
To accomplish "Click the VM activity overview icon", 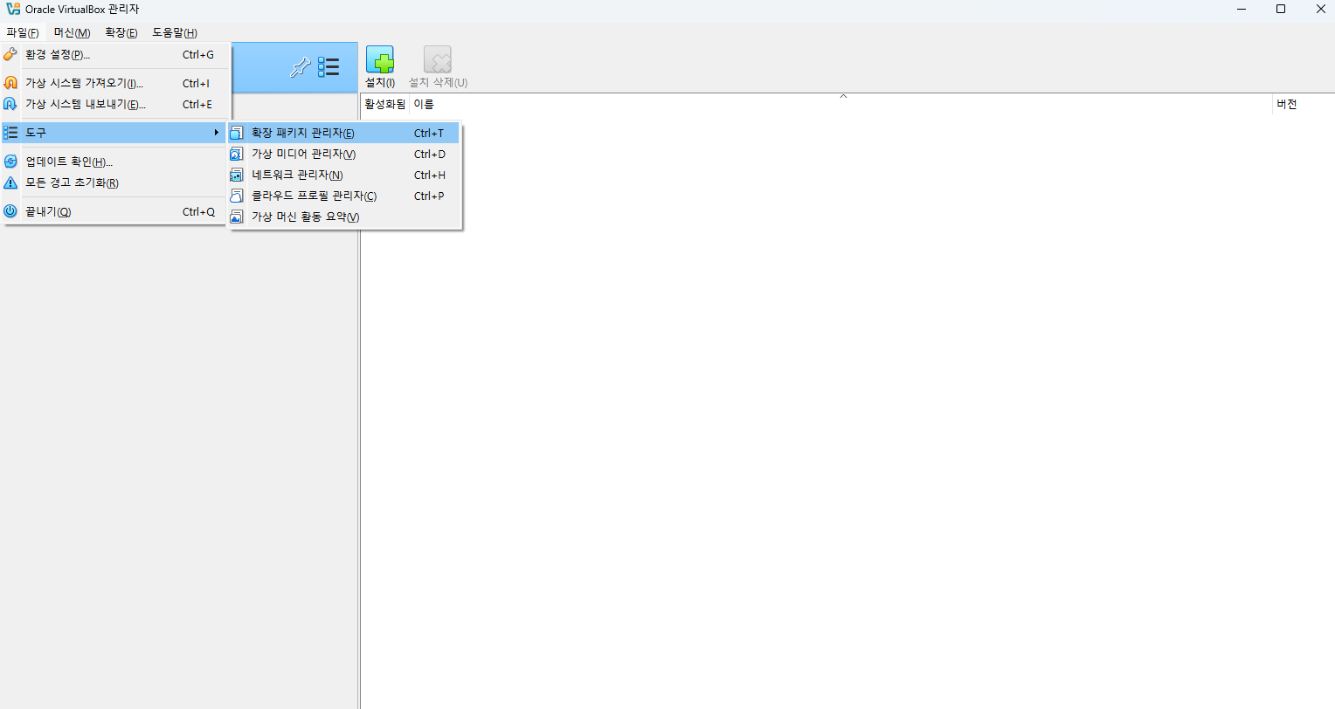I will pos(236,217).
